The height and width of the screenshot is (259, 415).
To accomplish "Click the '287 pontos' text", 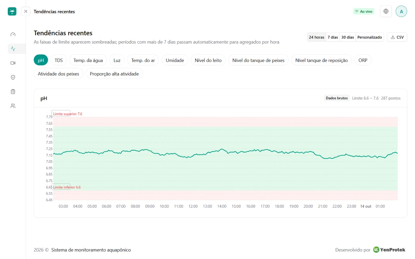I will (391, 98).
